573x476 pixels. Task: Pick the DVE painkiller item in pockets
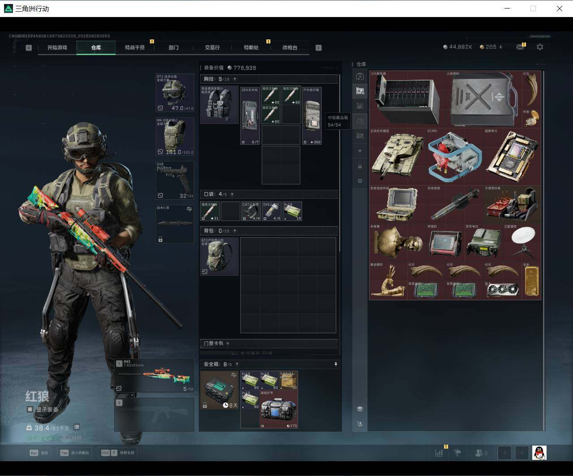271,211
